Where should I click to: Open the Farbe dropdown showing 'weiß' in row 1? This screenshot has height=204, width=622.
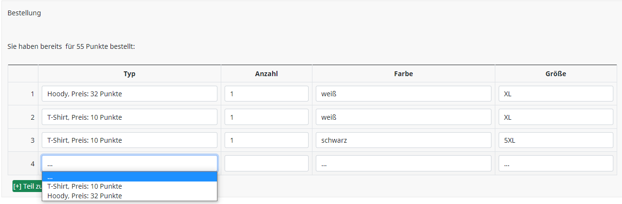(x=403, y=94)
